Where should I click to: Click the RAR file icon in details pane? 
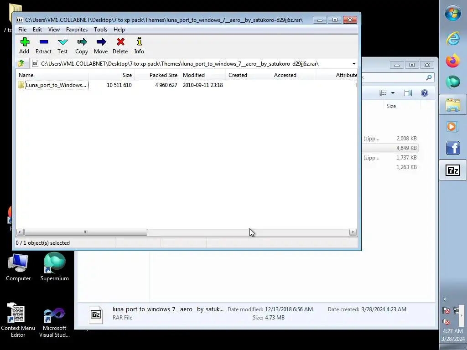point(96,314)
